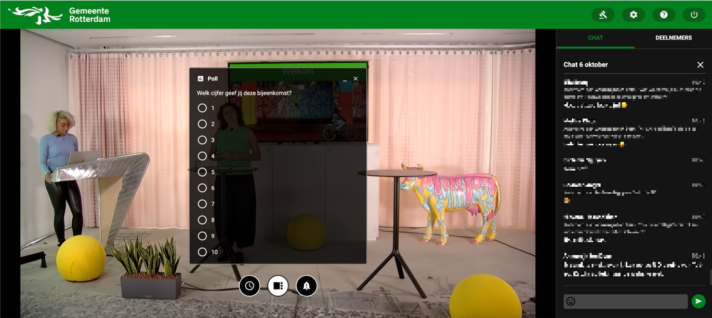
Task: Click the bell notification icon
Action: coord(307,286)
